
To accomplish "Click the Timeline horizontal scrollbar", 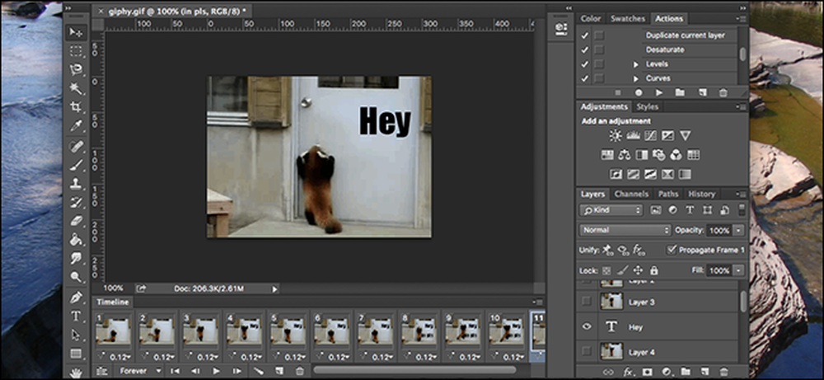I will click(414, 370).
